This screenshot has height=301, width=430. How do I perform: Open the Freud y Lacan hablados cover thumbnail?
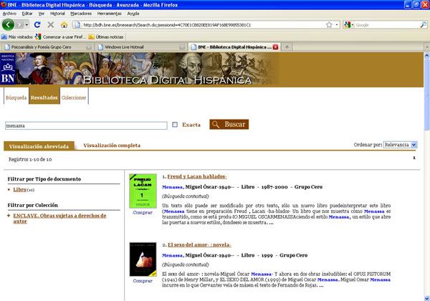[x=143, y=191]
